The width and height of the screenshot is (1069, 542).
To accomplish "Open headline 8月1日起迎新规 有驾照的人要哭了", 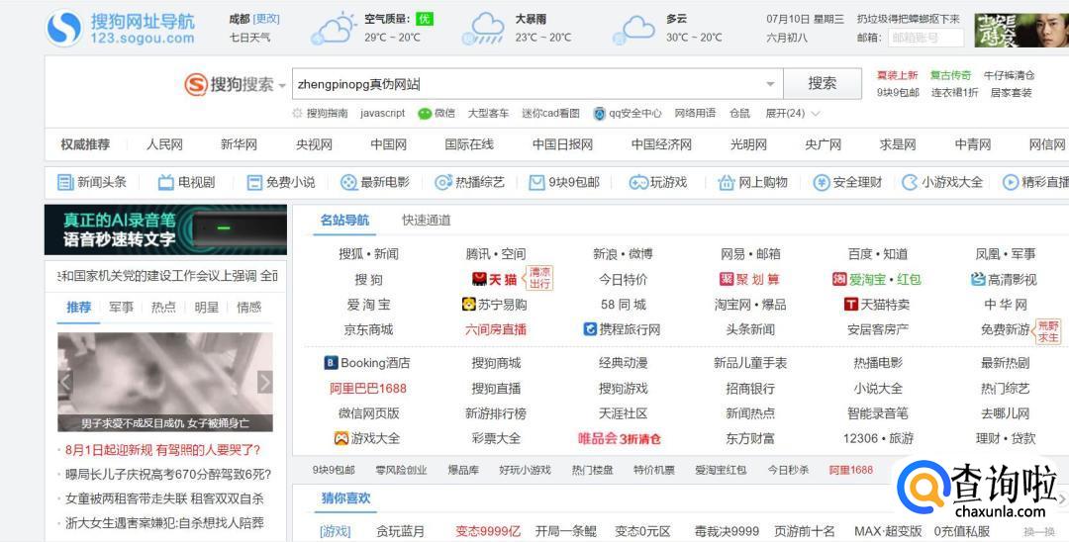I will 163,450.
